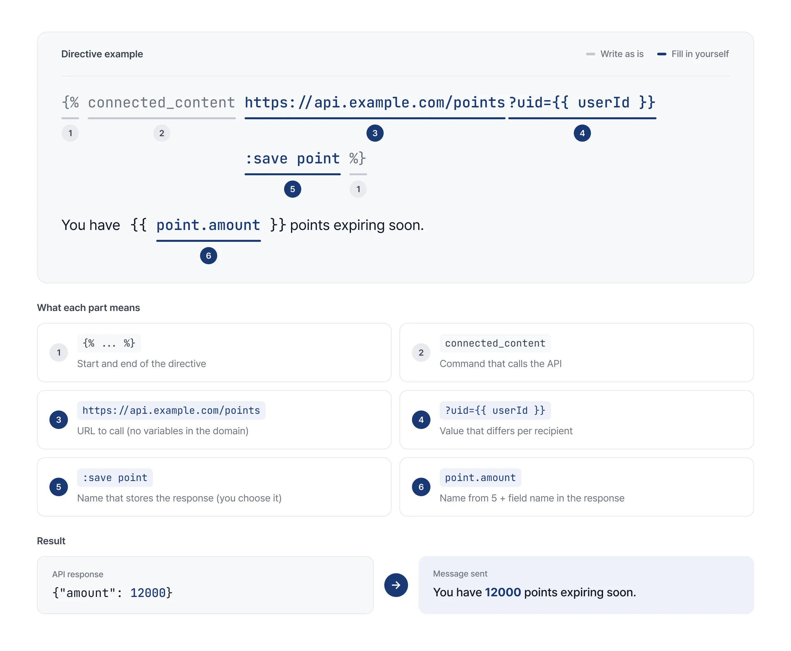Open the 'Start and end of the directive' card

coord(214,353)
